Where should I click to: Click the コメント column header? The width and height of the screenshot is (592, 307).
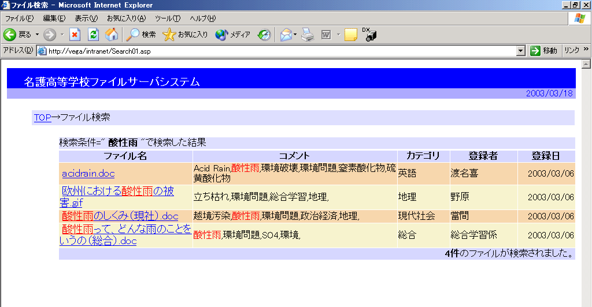(294, 156)
